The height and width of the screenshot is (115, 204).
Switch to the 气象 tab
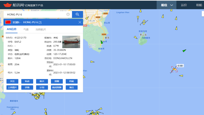pos(26,29)
